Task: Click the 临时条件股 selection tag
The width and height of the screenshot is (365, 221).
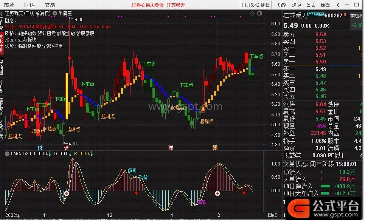Action: [30, 46]
